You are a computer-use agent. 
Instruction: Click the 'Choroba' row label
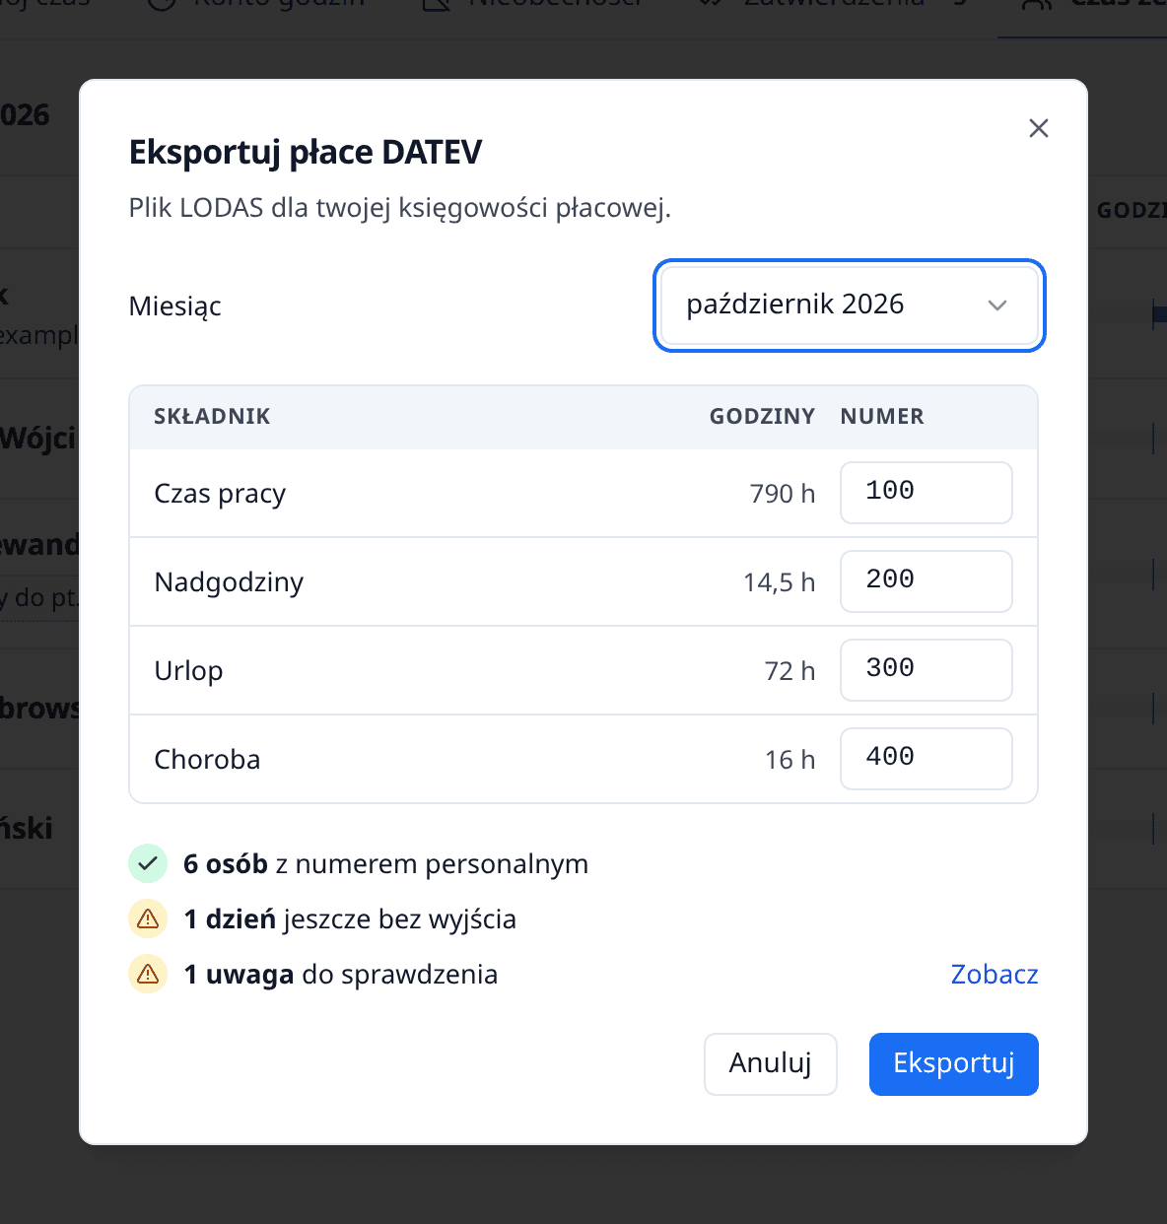[x=207, y=759]
